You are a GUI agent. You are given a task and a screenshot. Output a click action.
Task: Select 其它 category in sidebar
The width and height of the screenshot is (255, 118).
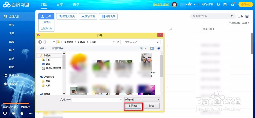(11, 67)
